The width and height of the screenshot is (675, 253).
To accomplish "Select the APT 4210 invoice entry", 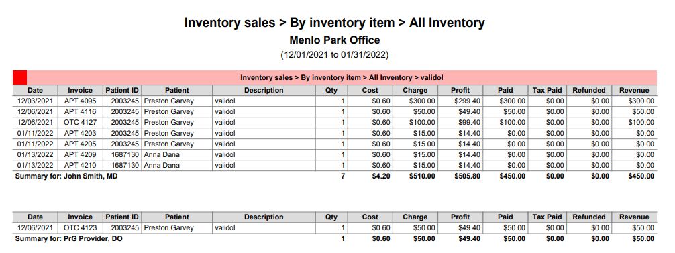I will coord(81,165).
